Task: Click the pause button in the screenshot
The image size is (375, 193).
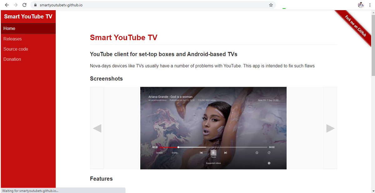Action: (x=213, y=153)
